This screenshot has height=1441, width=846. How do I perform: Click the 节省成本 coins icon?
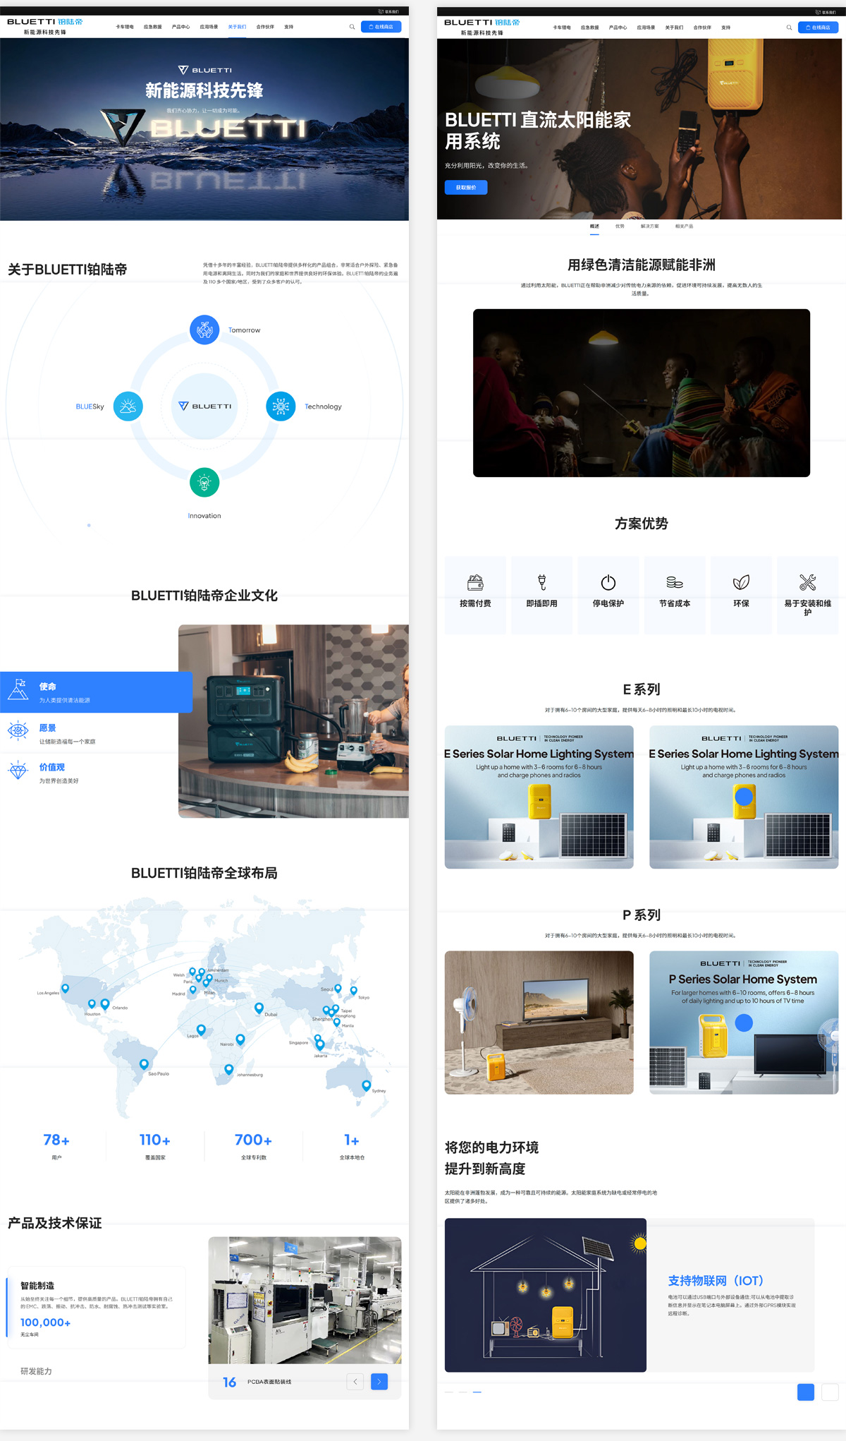click(x=675, y=582)
